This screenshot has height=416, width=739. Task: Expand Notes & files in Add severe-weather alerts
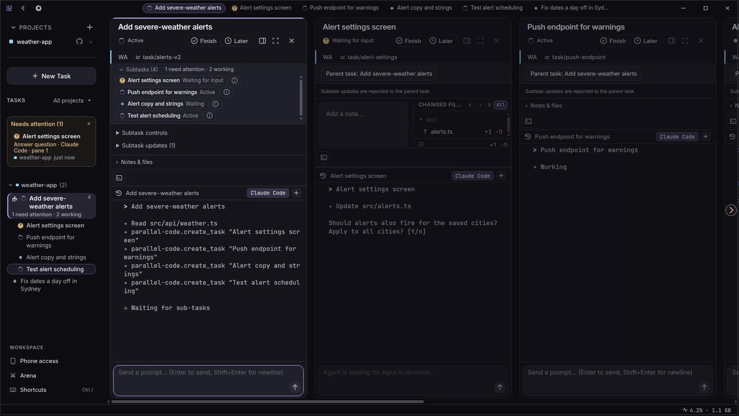pos(134,162)
